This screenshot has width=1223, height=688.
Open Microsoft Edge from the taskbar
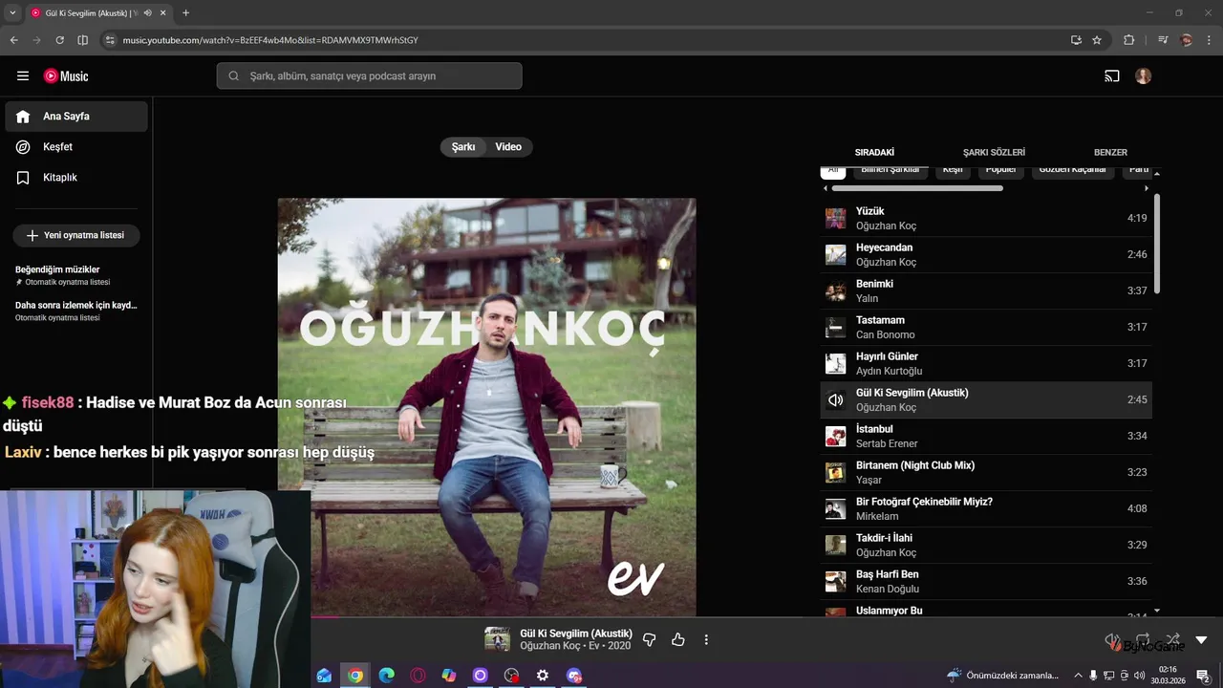pos(386,676)
